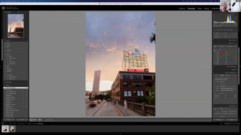Viewport: 241px width, 135px height.
Task: Uncheck Enable Profile Corrections
Action: (x=214, y=80)
